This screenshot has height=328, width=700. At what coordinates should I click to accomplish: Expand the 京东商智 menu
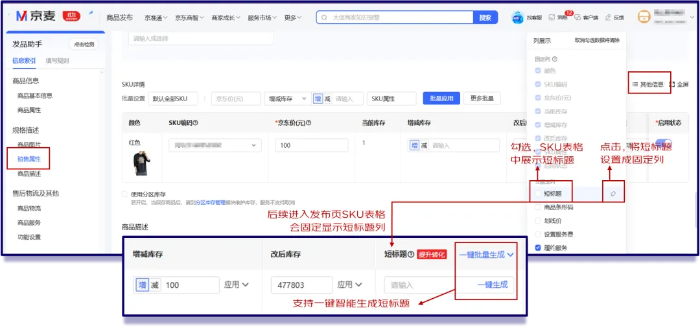(189, 18)
